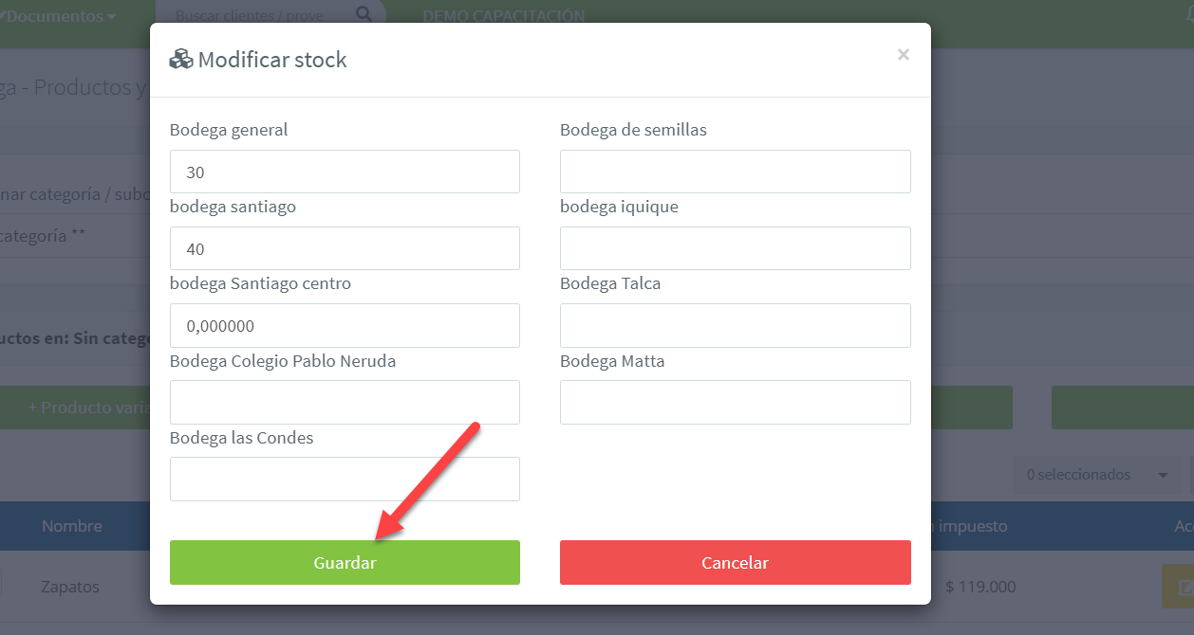The width and height of the screenshot is (1194, 635).
Task: Close the Modificar stock dialog
Action: pyautogui.click(x=903, y=55)
